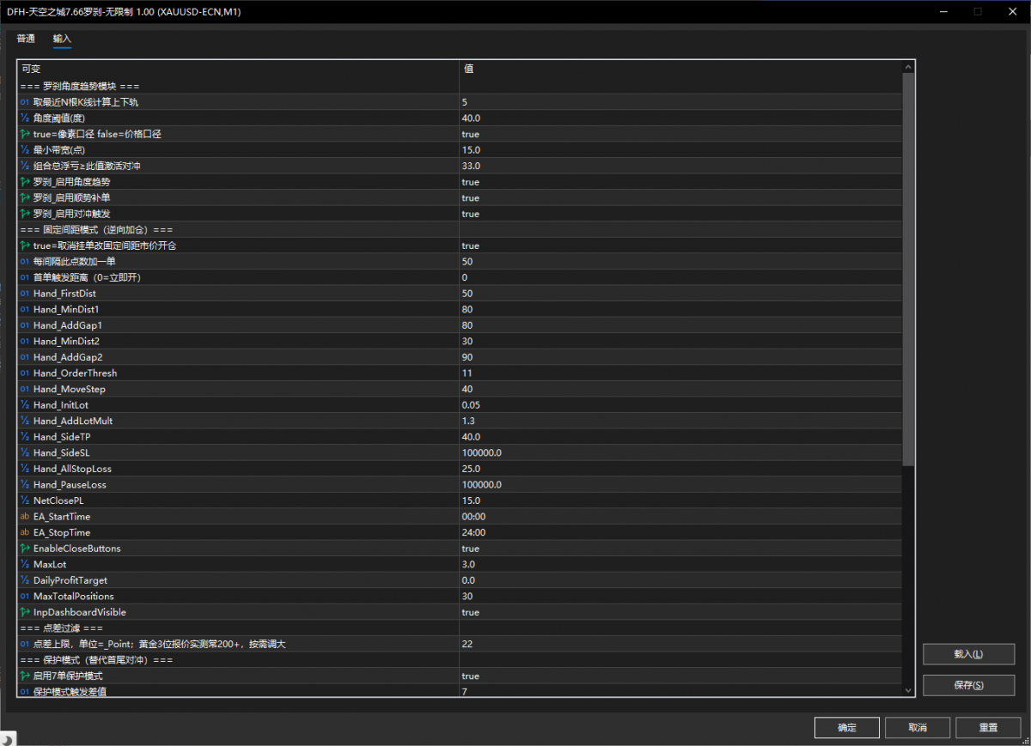This screenshot has height=746, width=1031.
Task: Click the double-type icon beside MaxLot
Action: (x=25, y=565)
